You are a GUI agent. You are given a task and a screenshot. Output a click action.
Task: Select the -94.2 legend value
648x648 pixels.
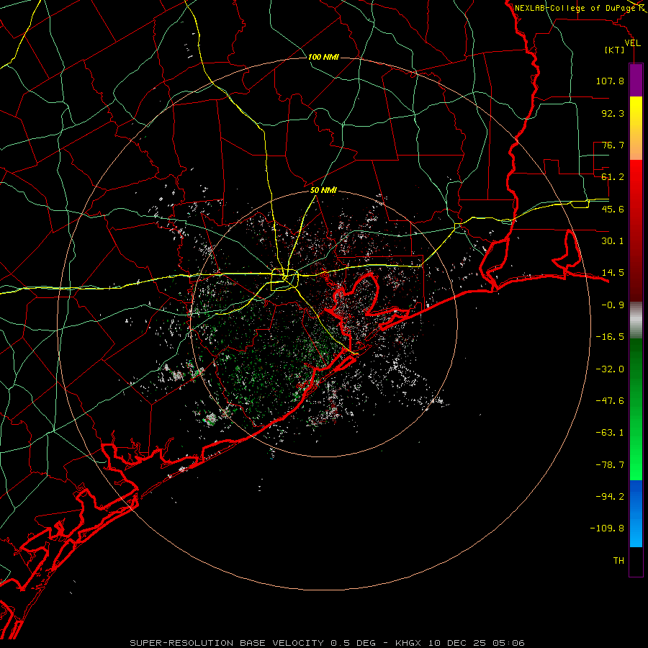(610, 497)
